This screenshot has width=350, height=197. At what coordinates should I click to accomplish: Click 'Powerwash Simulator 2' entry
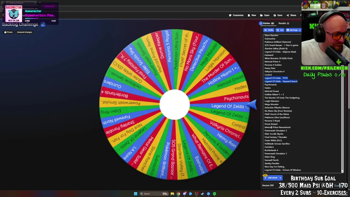click(x=276, y=131)
